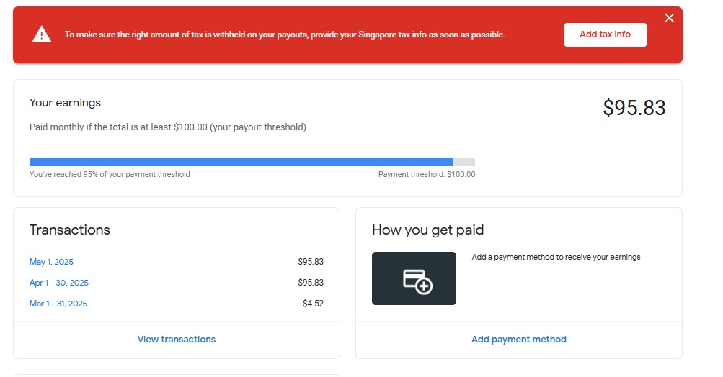
Task: Click the warning triangle icon in banner
Action: (x=42, y=35)
